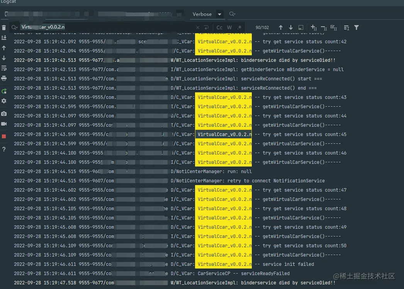Start screen recording with video camera icon

[4, 124]
